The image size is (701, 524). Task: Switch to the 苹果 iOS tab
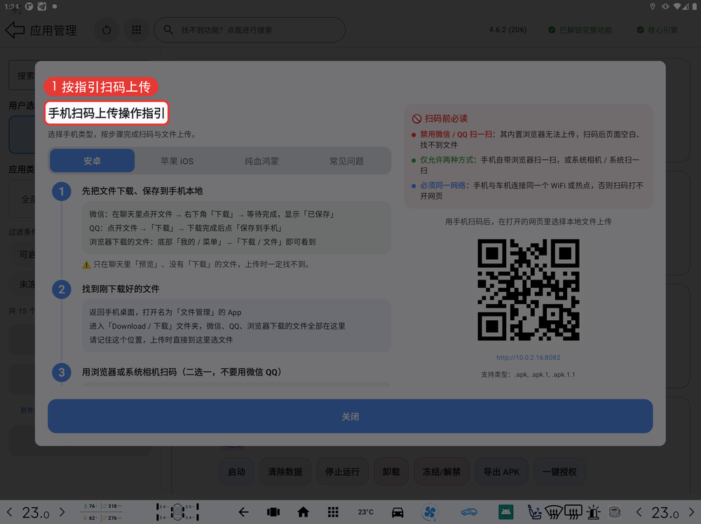pos(177,161)
